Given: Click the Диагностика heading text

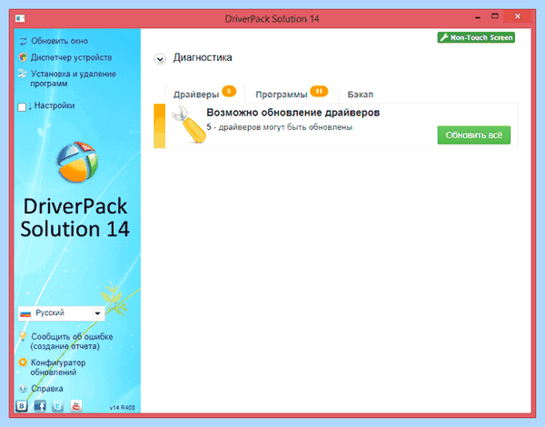Looking at the screenshot, I should point(203,57).
